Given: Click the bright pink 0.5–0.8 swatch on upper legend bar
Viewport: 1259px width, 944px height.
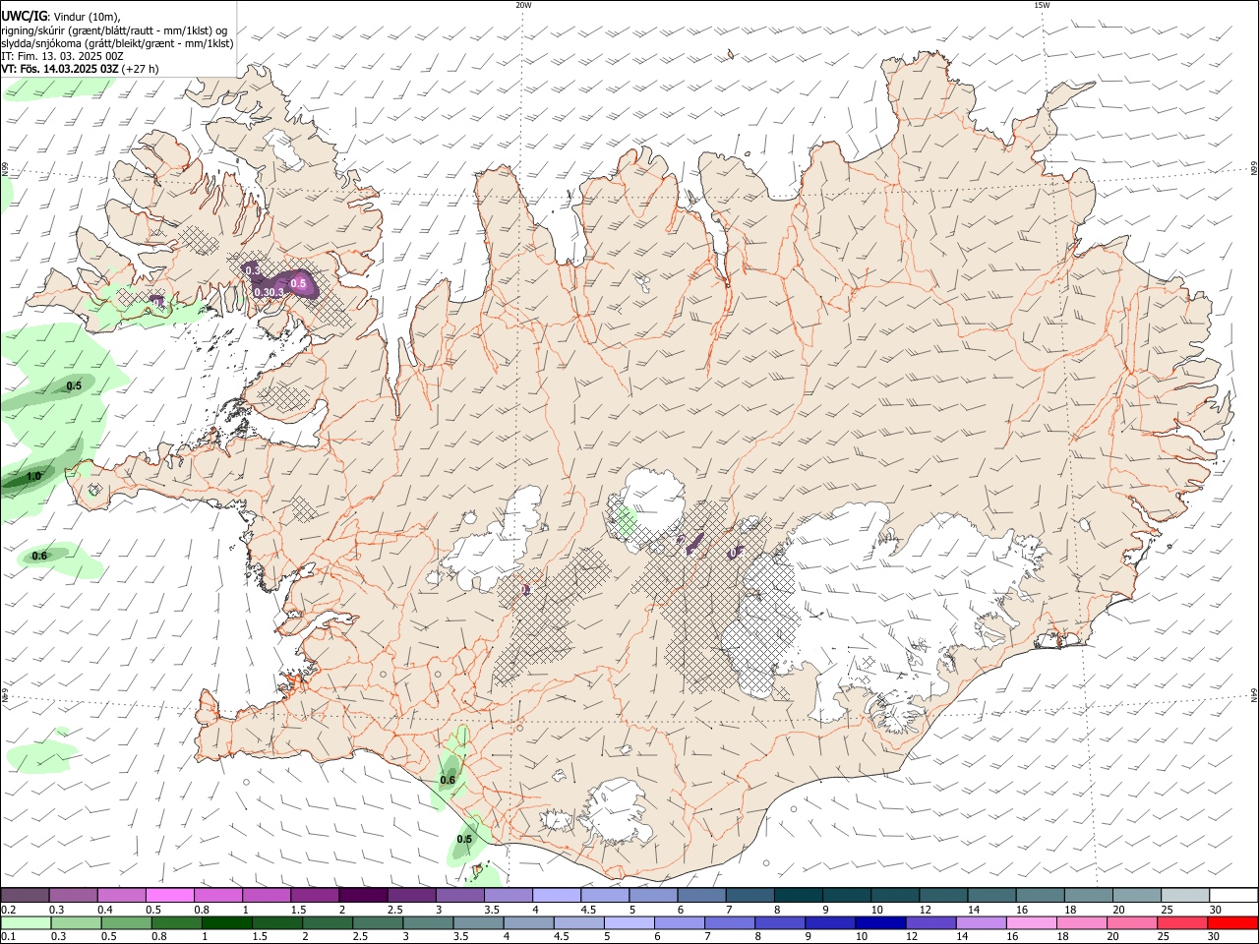Looking at the screenshot, I should [169, 895].
